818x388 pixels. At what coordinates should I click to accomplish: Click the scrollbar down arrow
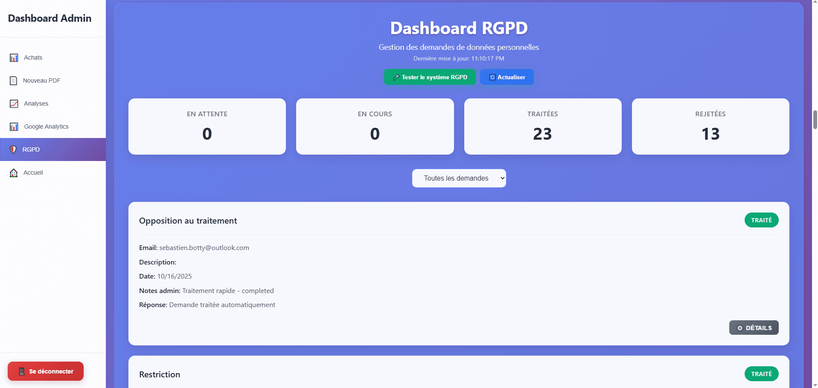click(815, 385)
